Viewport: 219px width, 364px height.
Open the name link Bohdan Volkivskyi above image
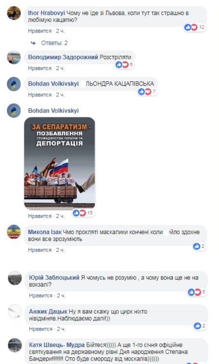coord(53,110)
